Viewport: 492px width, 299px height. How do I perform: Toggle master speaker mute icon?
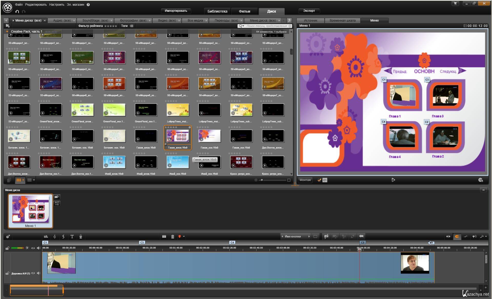pos(39,248)
